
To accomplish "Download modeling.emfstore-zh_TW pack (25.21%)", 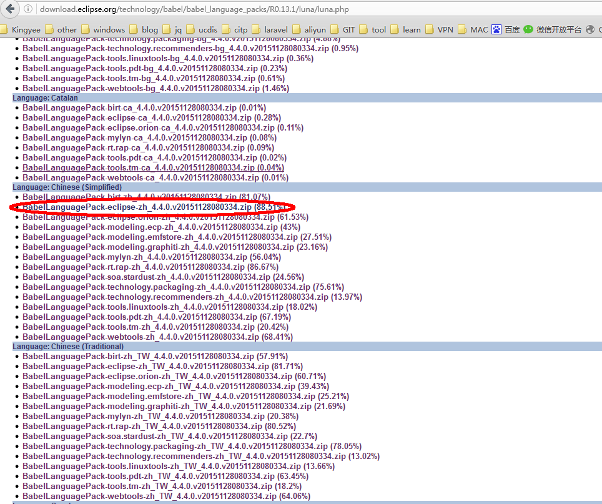I will coord(186,396).
